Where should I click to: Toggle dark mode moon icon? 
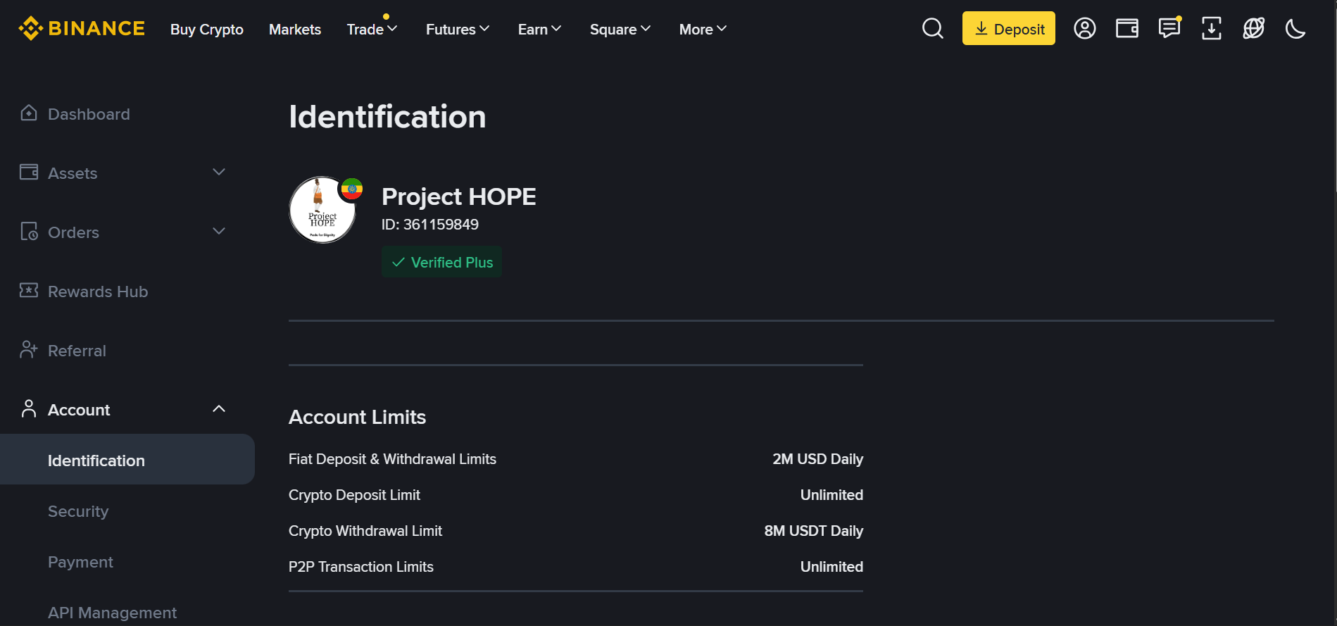tap(1295, 29)
